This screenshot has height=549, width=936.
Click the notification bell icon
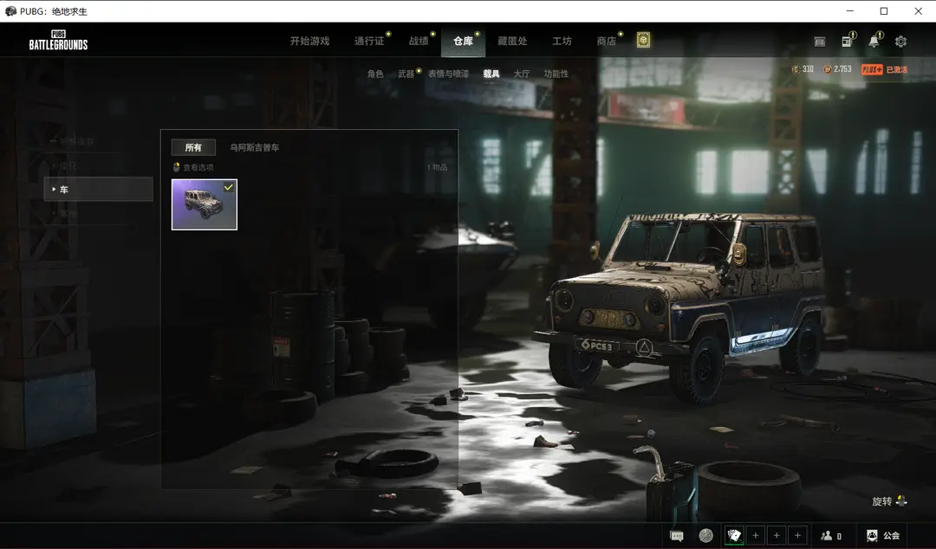(x=874, y=42)
